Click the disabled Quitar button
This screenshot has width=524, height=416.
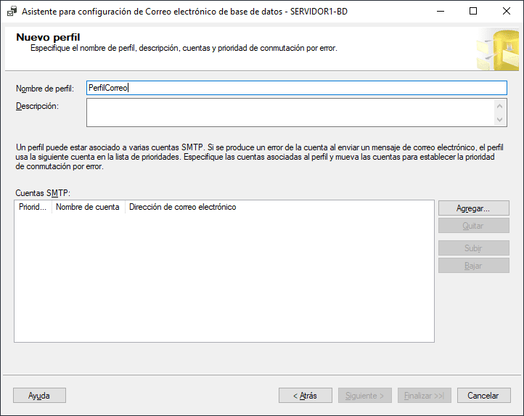(x=473, y=226)
